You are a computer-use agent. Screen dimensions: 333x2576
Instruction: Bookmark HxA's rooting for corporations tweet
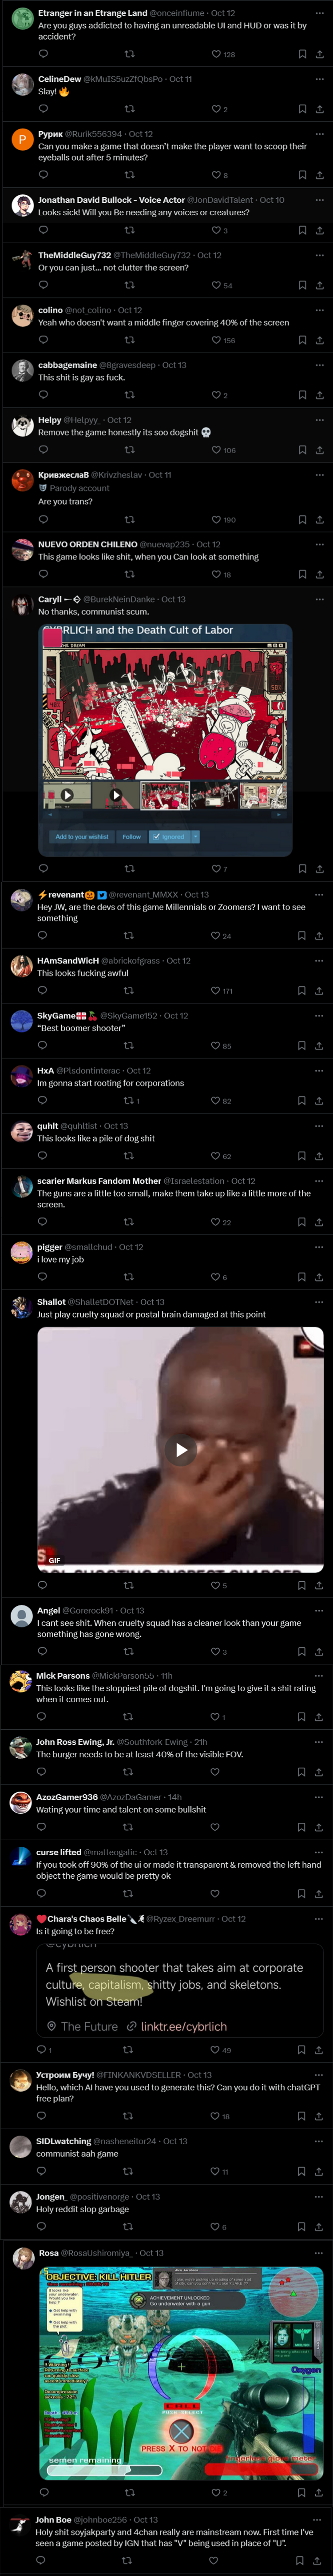[x=302, y=1101]
